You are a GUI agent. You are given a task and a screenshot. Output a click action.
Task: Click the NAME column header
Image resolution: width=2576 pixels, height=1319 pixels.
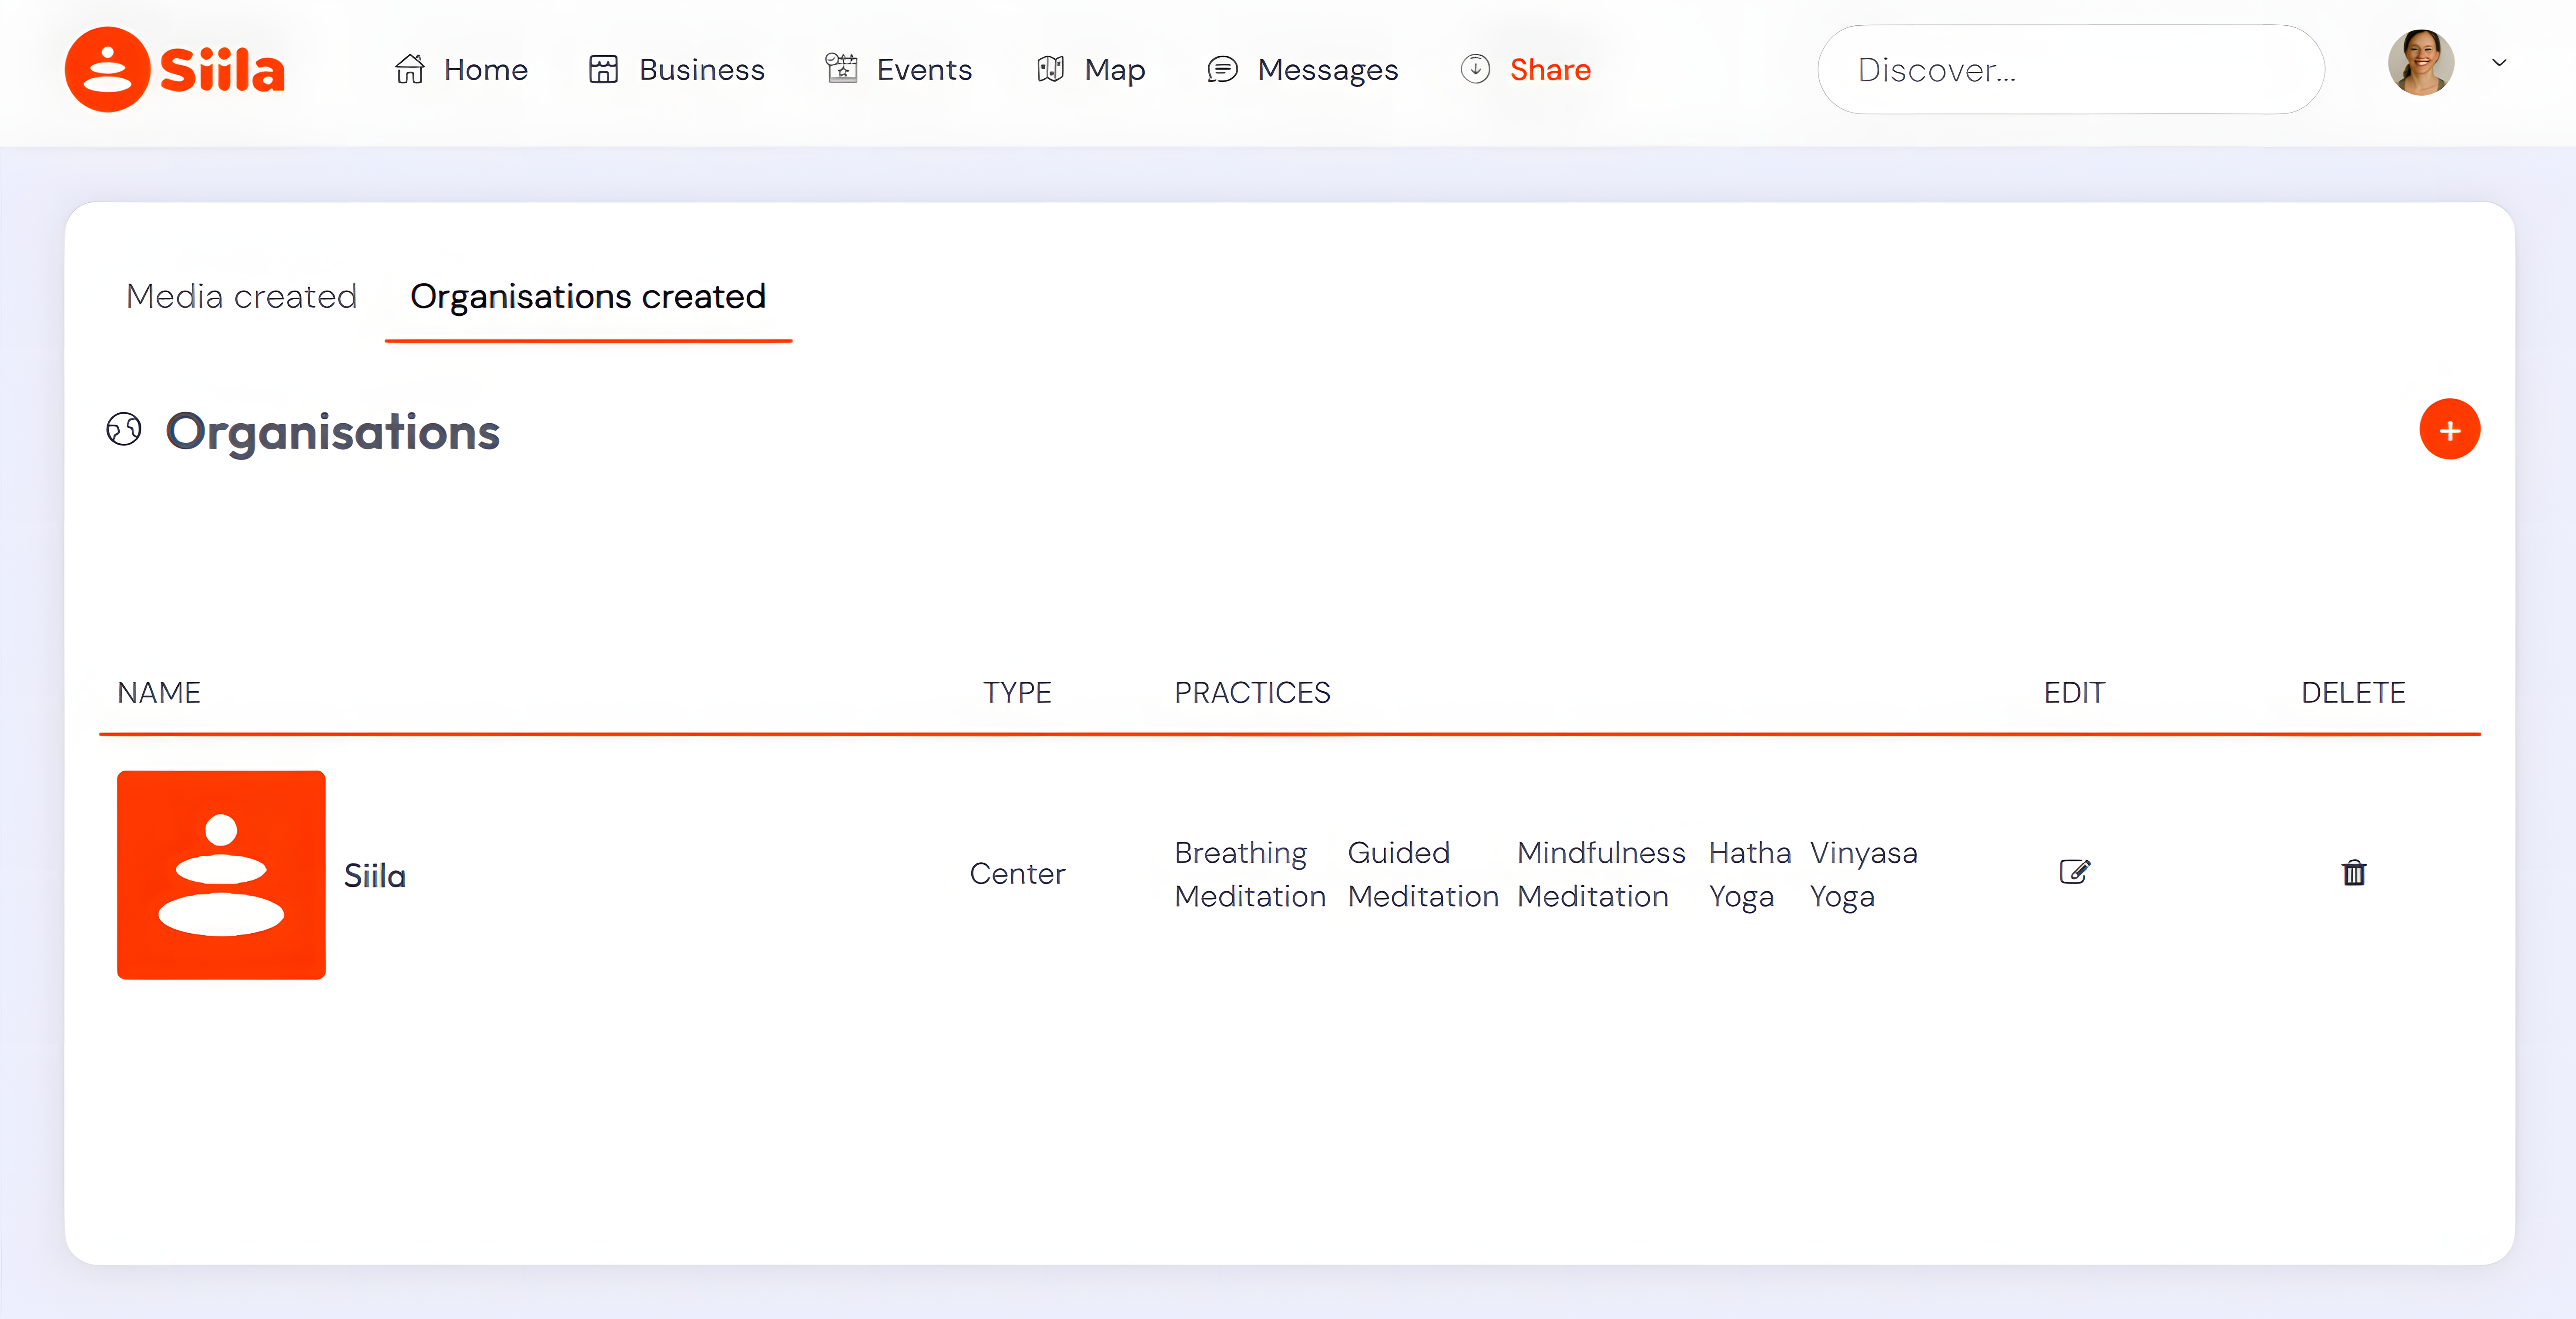click(159, 692)
